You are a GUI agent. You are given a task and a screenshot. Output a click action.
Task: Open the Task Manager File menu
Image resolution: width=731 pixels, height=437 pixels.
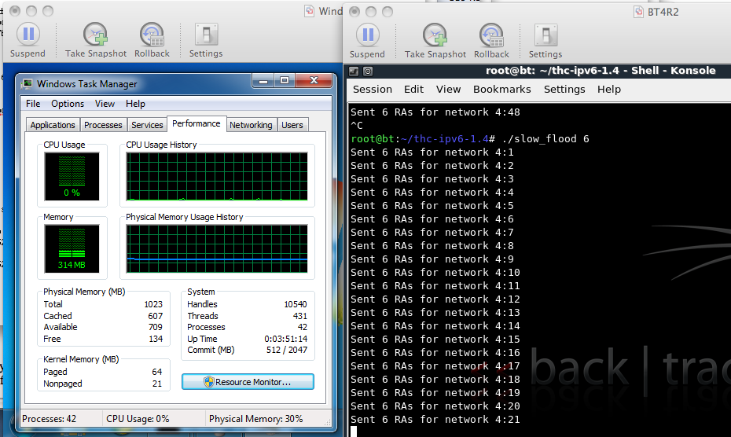(33, 104)
